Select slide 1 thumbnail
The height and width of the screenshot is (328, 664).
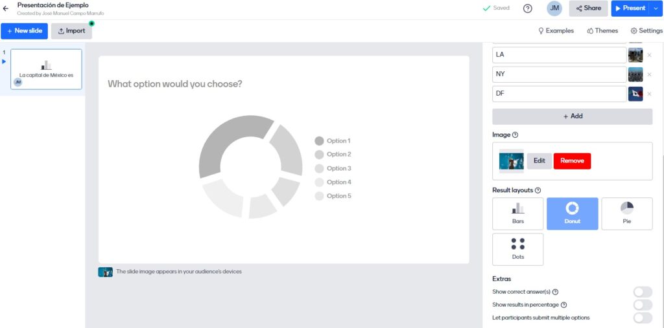pyautogui.click(x=46, y=69)
